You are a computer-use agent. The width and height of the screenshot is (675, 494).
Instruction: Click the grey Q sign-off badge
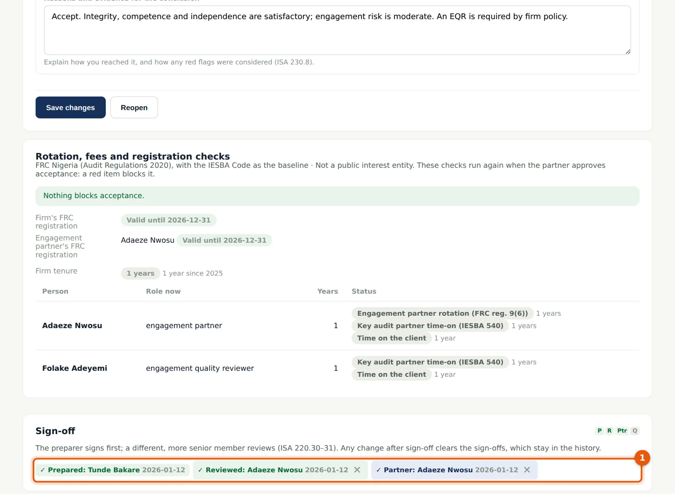pos(635,431)
